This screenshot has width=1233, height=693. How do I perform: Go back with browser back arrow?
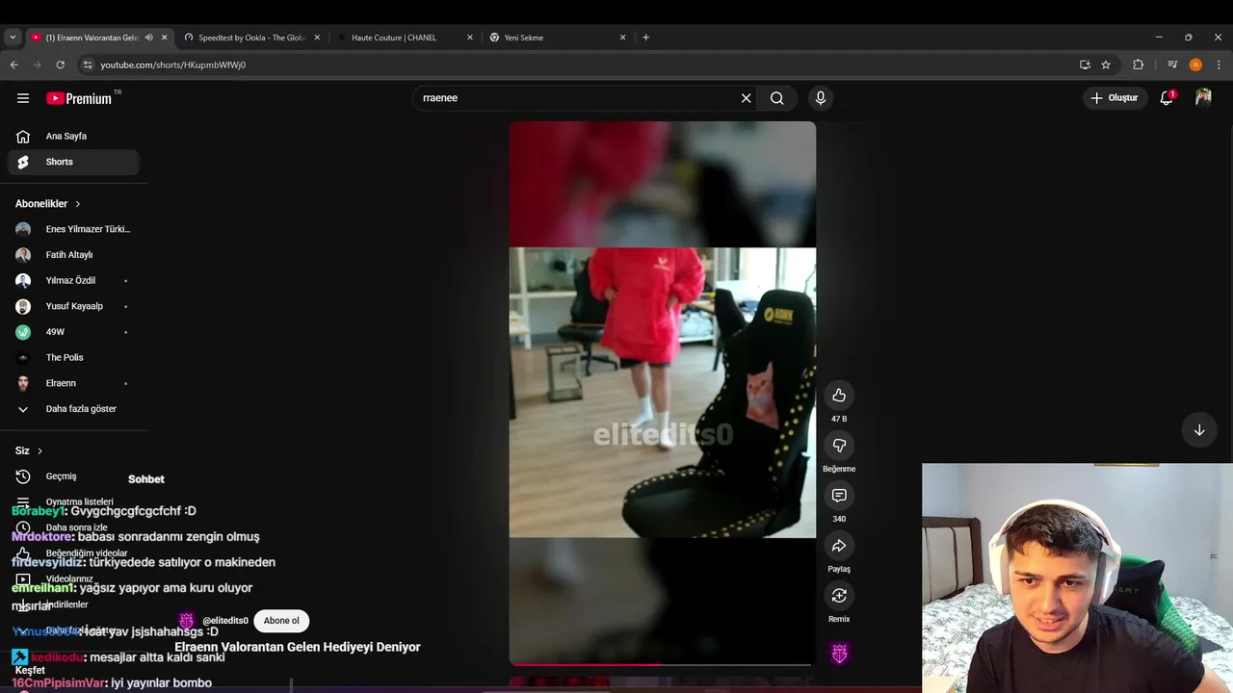pos(14,64)
